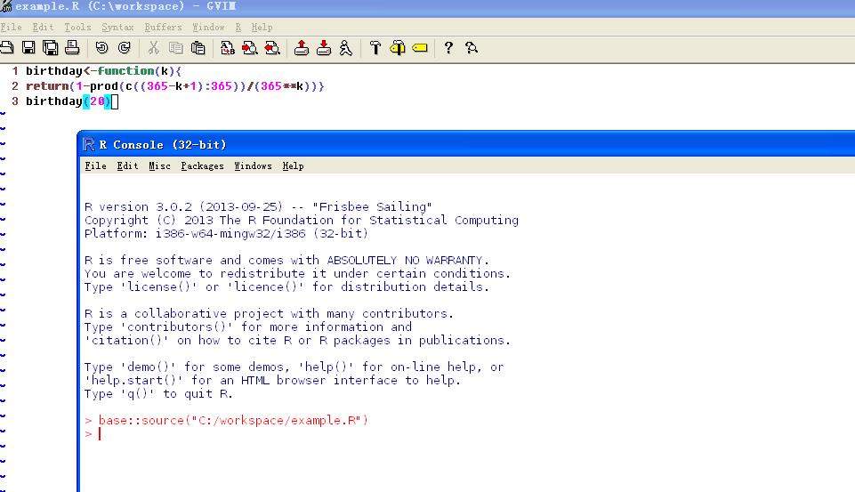Open the GVim Window menu

[208, 28]
